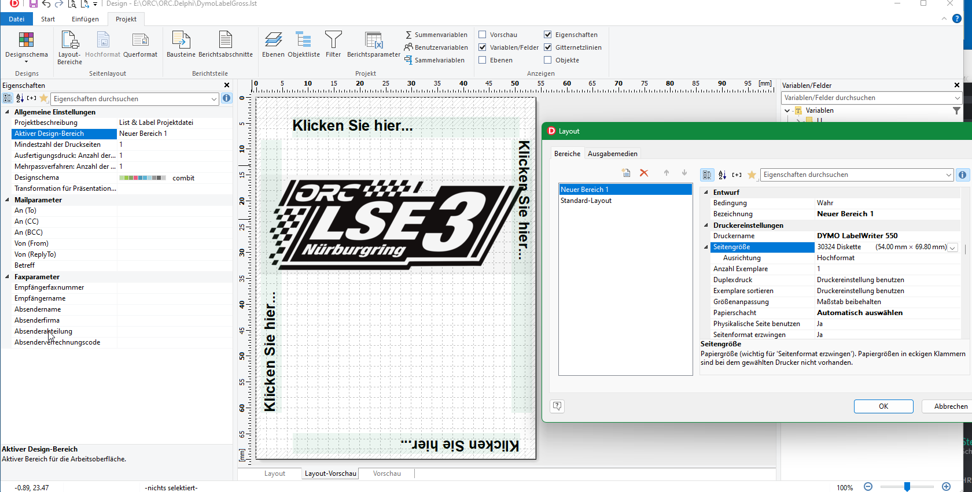Switch to the Ausgabemedien tab
Image resolution: width=972 pixels, height=492 pixels.
coord(612,154)
